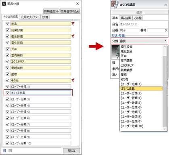Toggle the オフィス家具 checkbox
Viewport: 169px width, 155px height.
pos(8,93)
